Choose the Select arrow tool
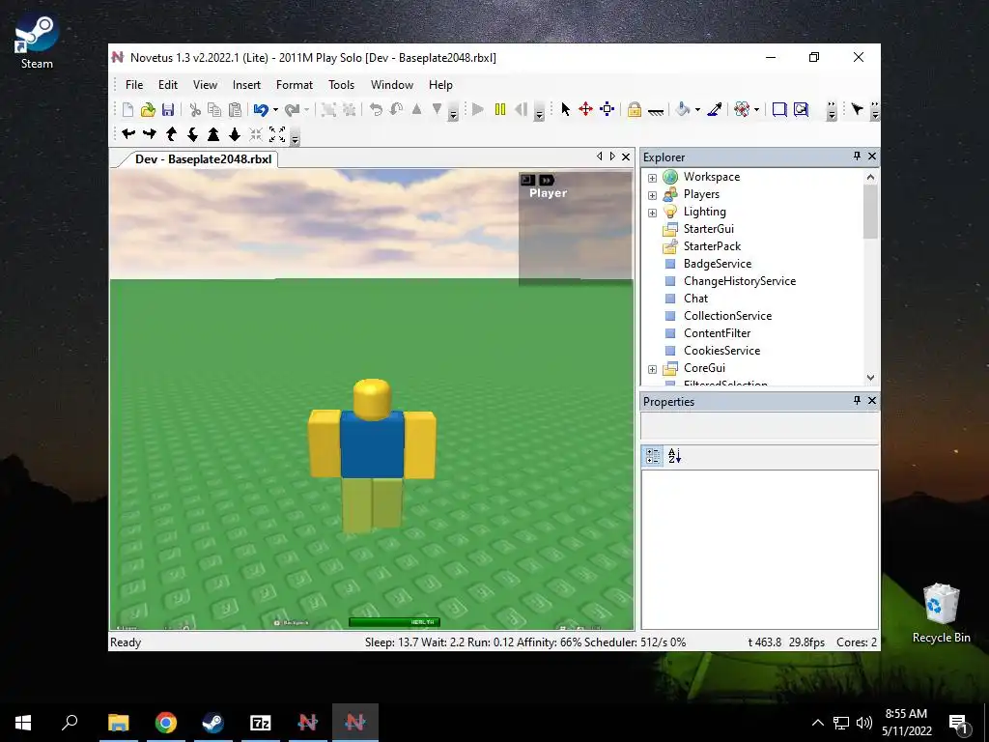 [x=566, y=110]
